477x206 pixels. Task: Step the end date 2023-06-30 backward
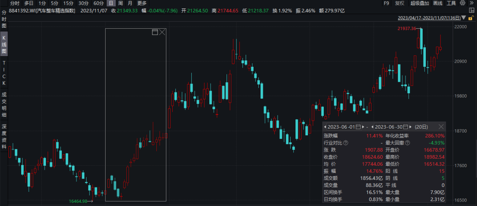pos(373,126)
